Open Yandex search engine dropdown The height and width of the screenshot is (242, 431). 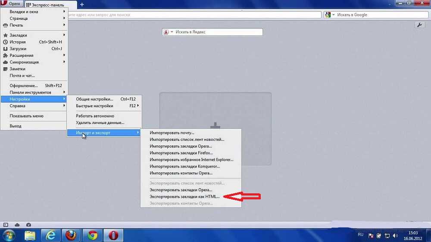(x=169, y=32)
